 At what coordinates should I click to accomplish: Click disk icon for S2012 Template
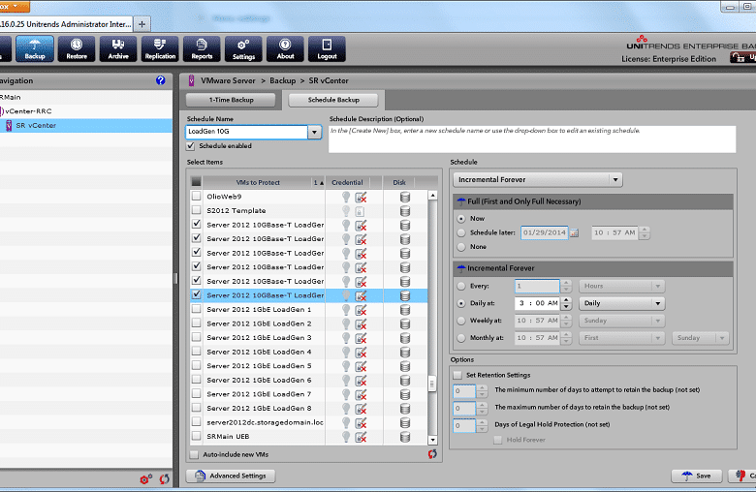pos(405,210)
